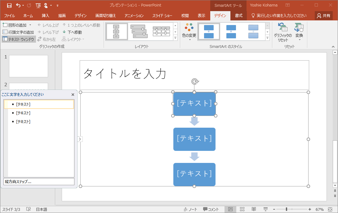The image size is (338, 213).
Task: Open the 挿入 ribbon tab
Action: [46, 15]
